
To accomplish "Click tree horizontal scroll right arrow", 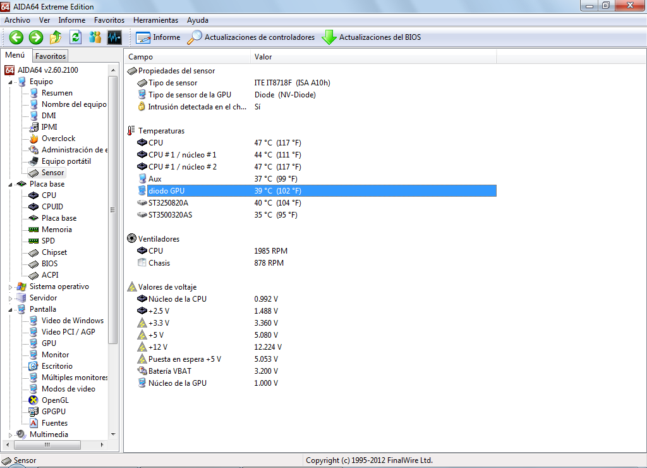I will [102, 445].
